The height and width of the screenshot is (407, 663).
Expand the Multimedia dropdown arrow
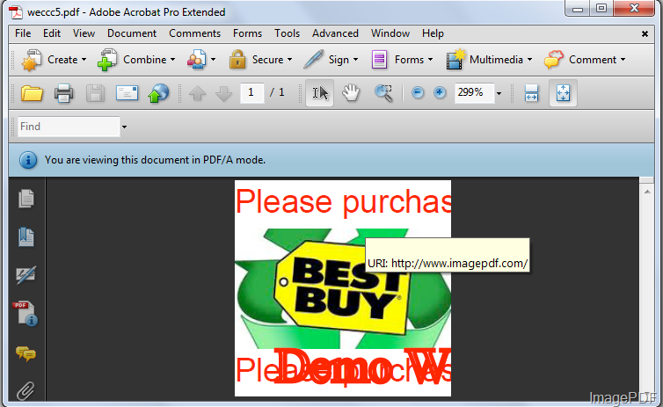click(530, 60)
